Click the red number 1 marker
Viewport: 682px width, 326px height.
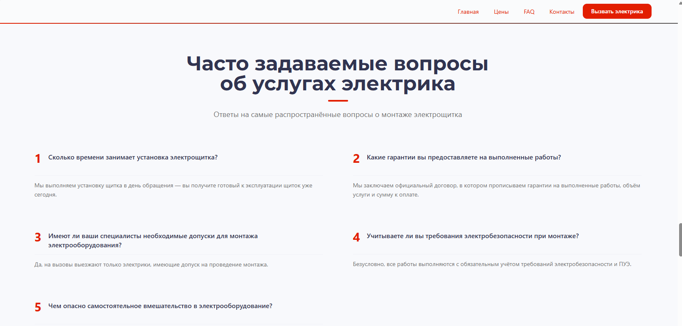38,159
